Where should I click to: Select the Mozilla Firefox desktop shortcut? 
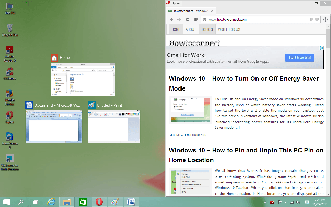10,97
